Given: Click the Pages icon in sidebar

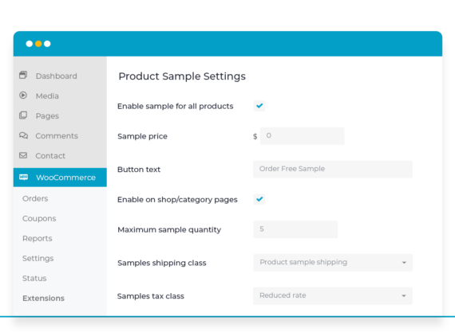Looking at the screenshot, I should pyautogui.click(x=23, y=115).
